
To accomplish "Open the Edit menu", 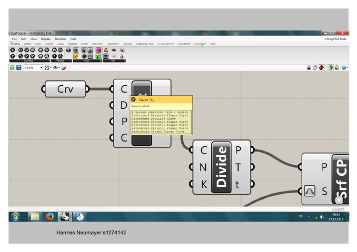I will 24,39.
